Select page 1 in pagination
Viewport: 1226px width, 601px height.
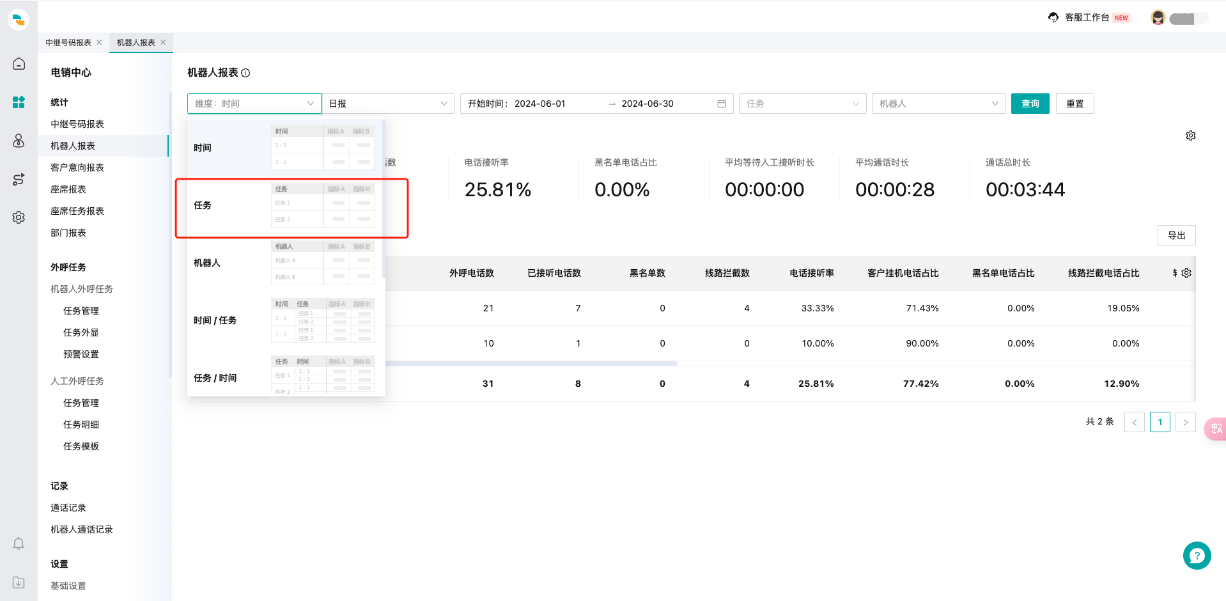coord(1160,422)
